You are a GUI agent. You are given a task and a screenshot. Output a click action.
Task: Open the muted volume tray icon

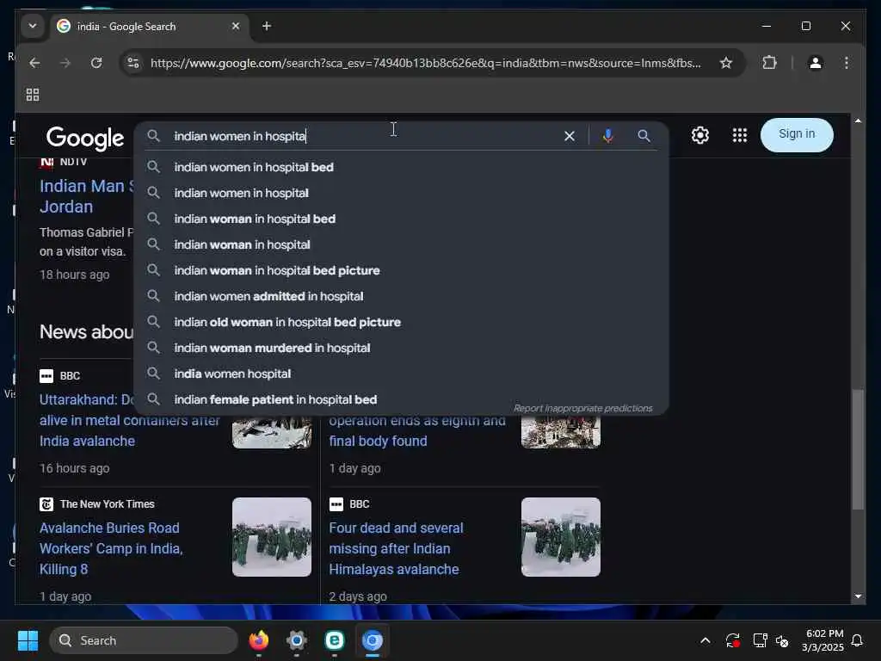[x=782, y=640]
